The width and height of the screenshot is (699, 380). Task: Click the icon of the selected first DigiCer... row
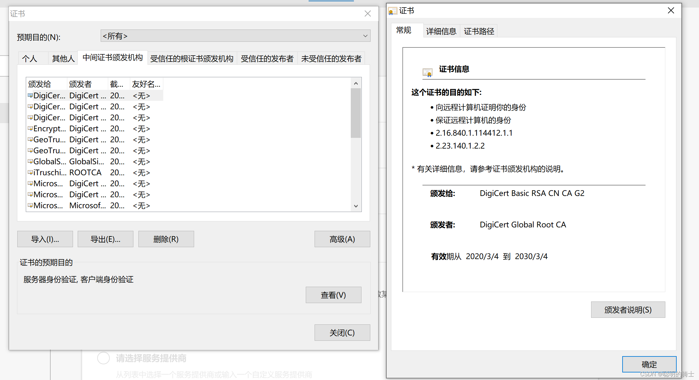point(30,95)
